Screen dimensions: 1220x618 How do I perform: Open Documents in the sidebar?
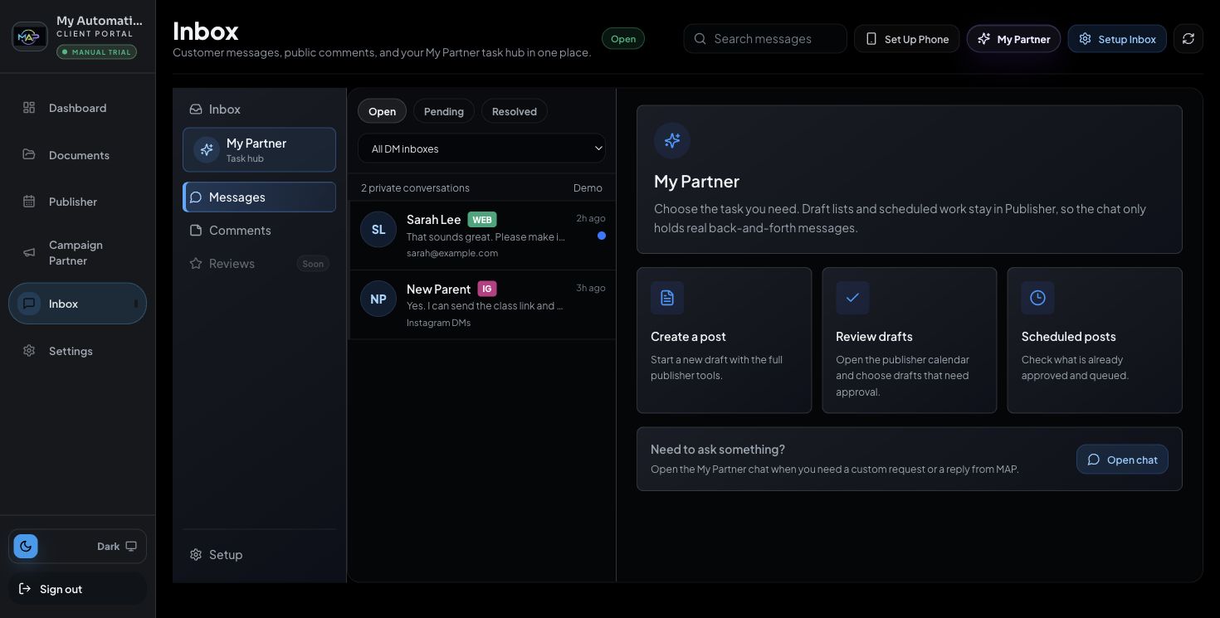(77, 155)
